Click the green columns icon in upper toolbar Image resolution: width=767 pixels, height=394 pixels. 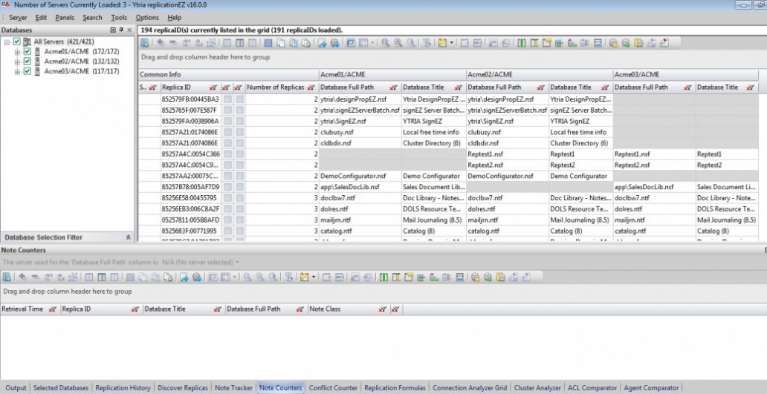click(522, 42)
